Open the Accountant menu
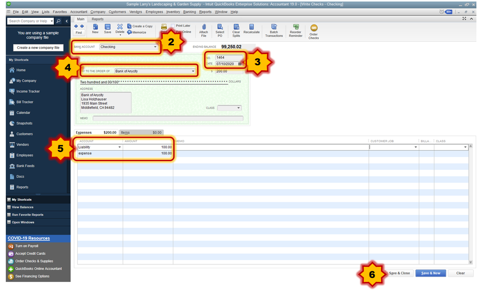Image resolution: width=482 pixels, height=290 pixels. (x=79, y=12)
